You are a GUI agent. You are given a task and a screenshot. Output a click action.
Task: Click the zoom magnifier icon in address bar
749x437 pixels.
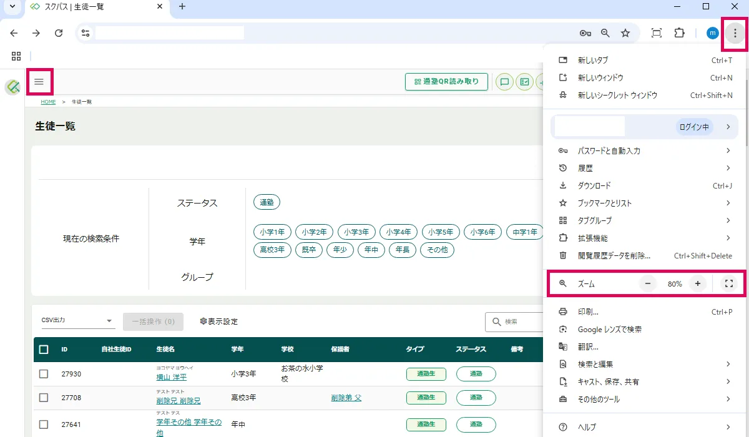pos(605,33)
